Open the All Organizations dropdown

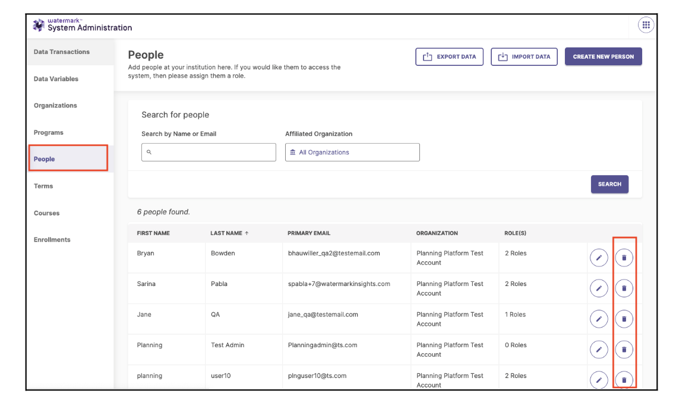click(x=352, y=153)
